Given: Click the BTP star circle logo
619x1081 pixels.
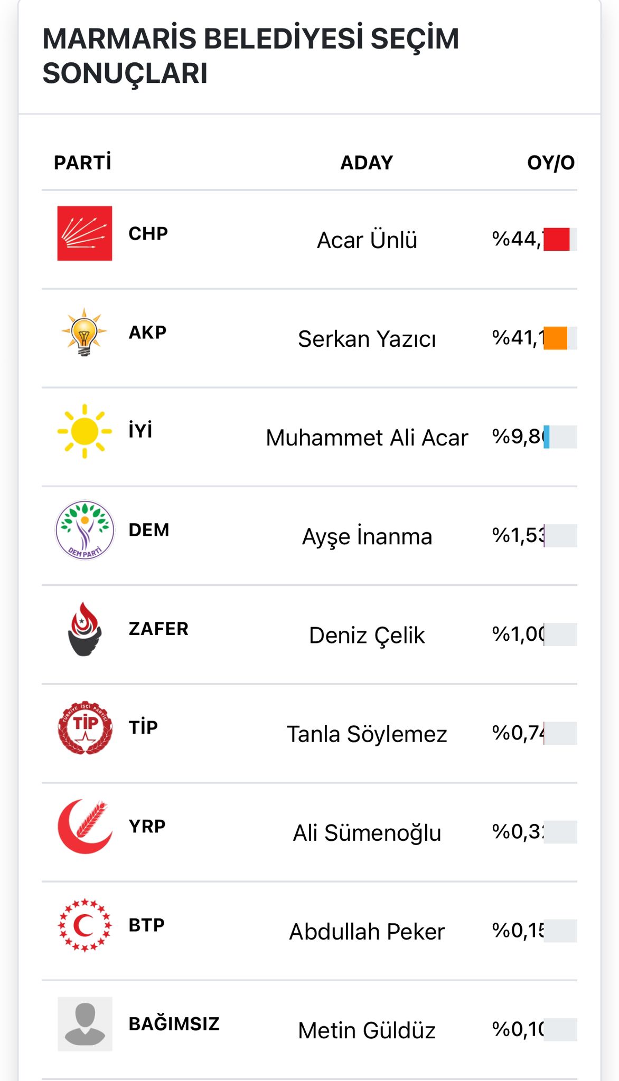Looking at the screenshot, I should tap(85, 925).
